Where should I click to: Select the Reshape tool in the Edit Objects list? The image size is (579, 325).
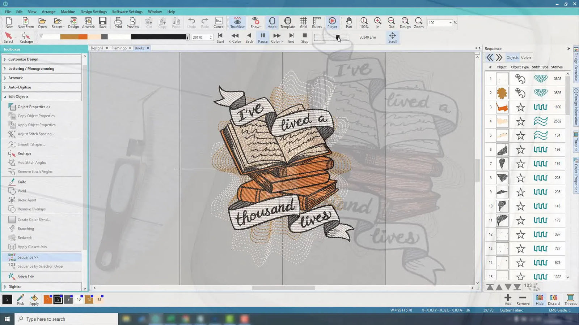(x=24, y=153)
